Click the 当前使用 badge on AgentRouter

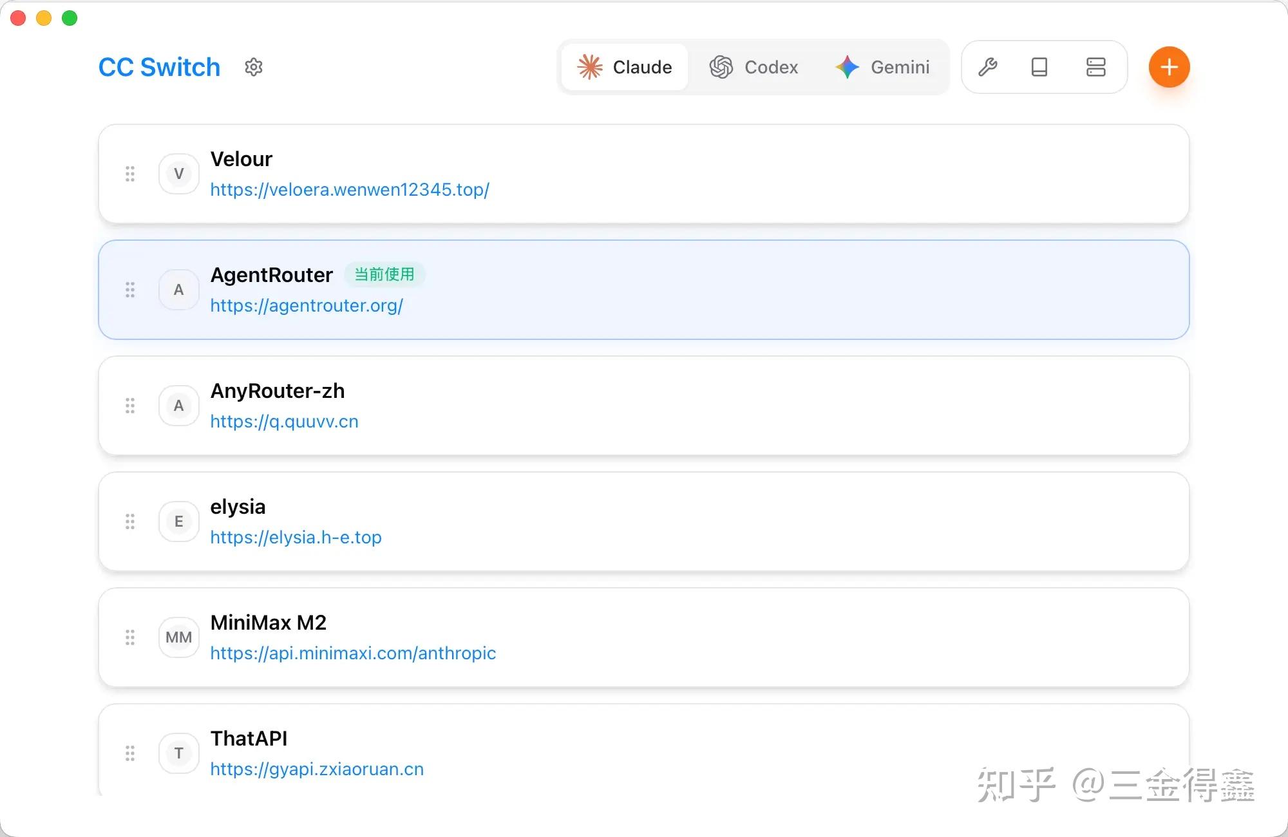pyautogui.click(x=384, y=274)
